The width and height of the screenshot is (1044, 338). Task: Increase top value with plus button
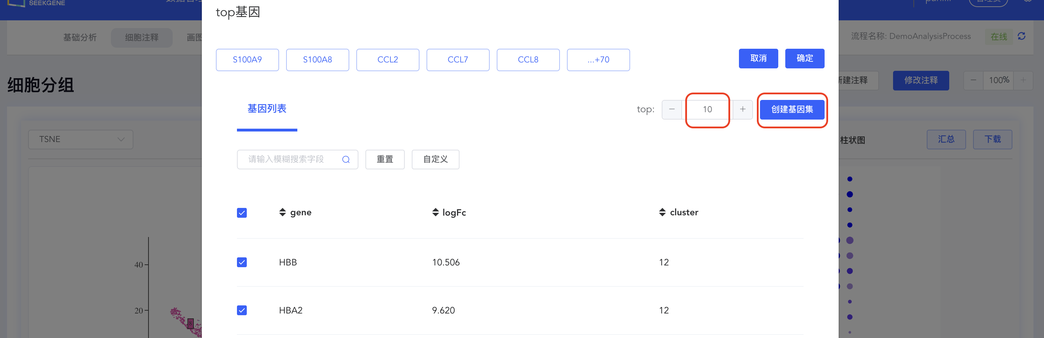[x=742, y=109]
